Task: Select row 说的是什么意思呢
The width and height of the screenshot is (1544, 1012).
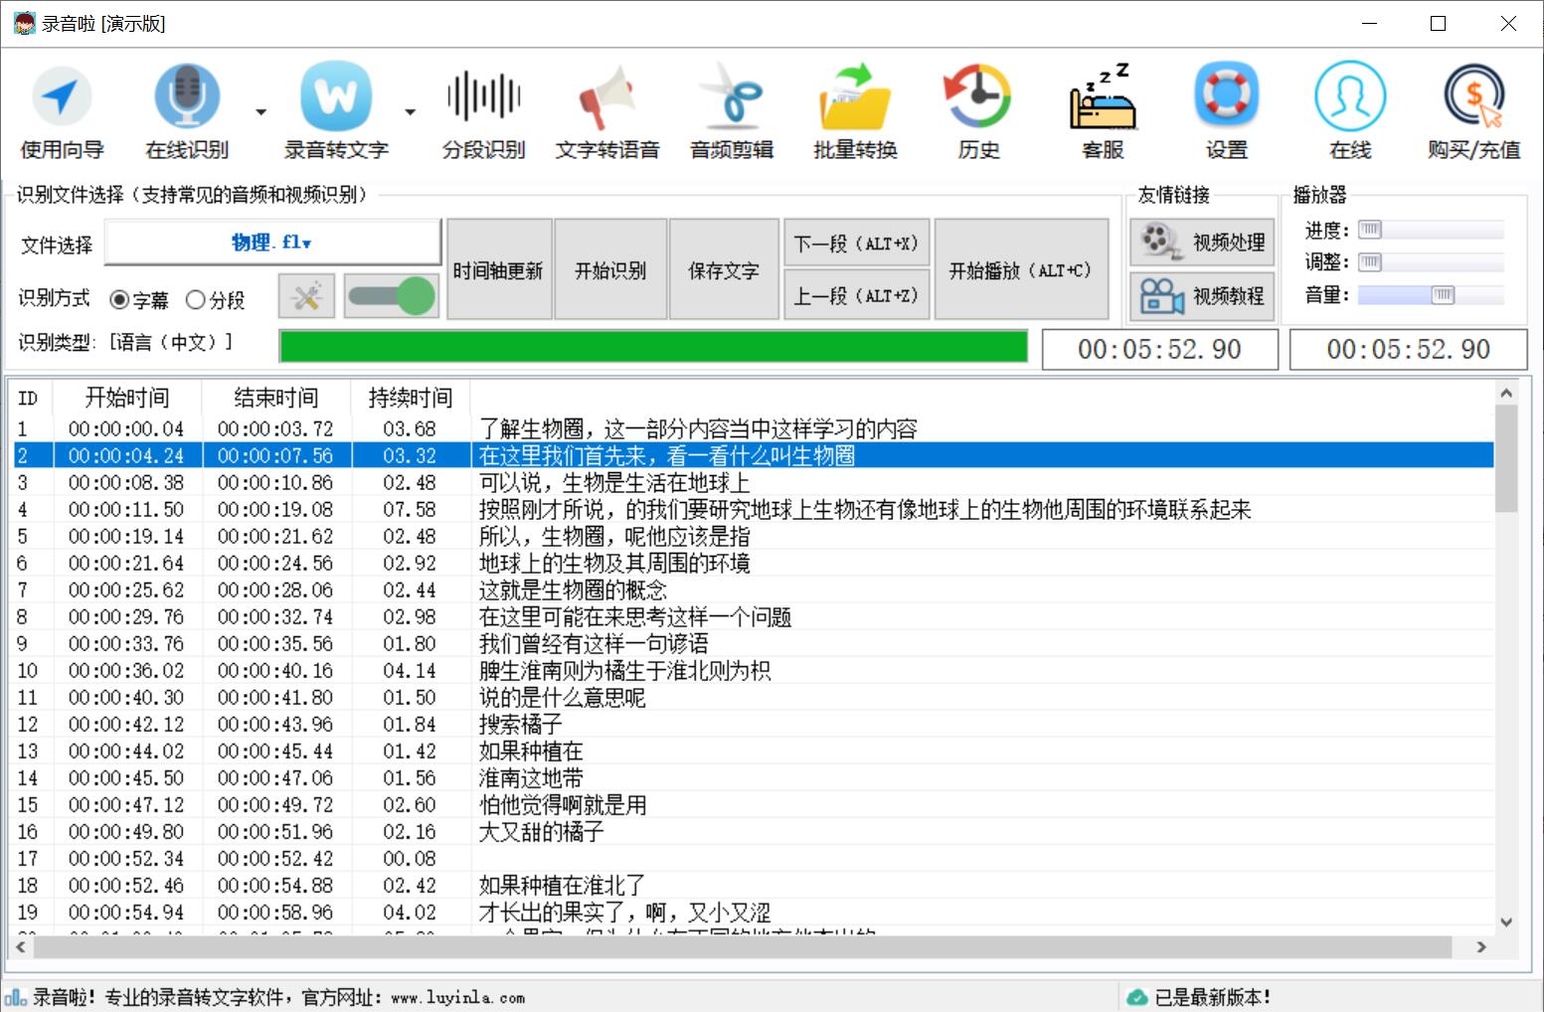Action: click(x=753, y=697)
